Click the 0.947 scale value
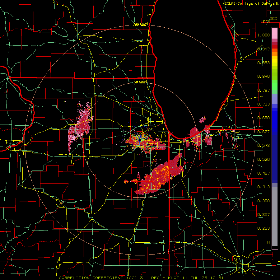The height and width of the screenshot is (280, 280). point(264,49)
